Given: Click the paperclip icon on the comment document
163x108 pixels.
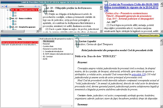Looking at the screenshot, I should click(77, 43).
